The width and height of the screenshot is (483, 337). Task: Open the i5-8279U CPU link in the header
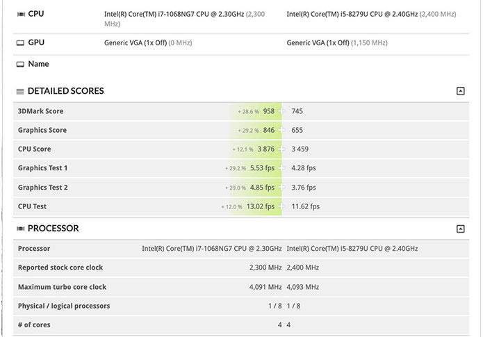(352, 14)
